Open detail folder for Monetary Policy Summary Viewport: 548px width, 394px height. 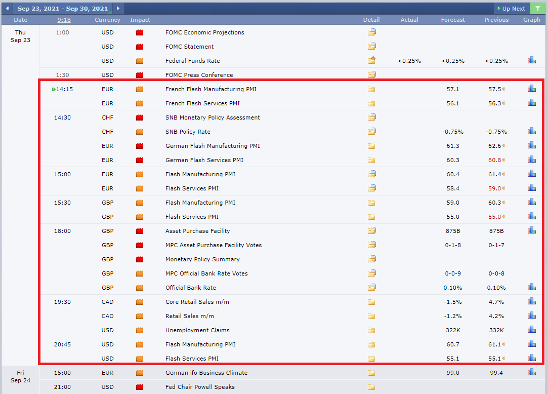[x=371, y=259]
